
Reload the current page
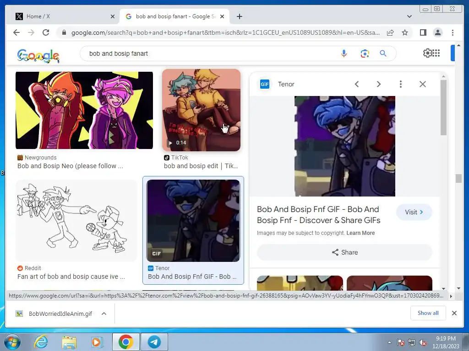pyautogui.click(x=46, y=32)
